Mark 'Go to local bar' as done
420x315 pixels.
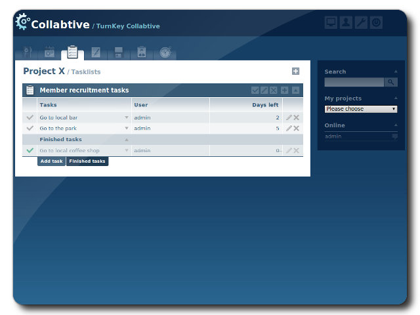click(30, 118)
